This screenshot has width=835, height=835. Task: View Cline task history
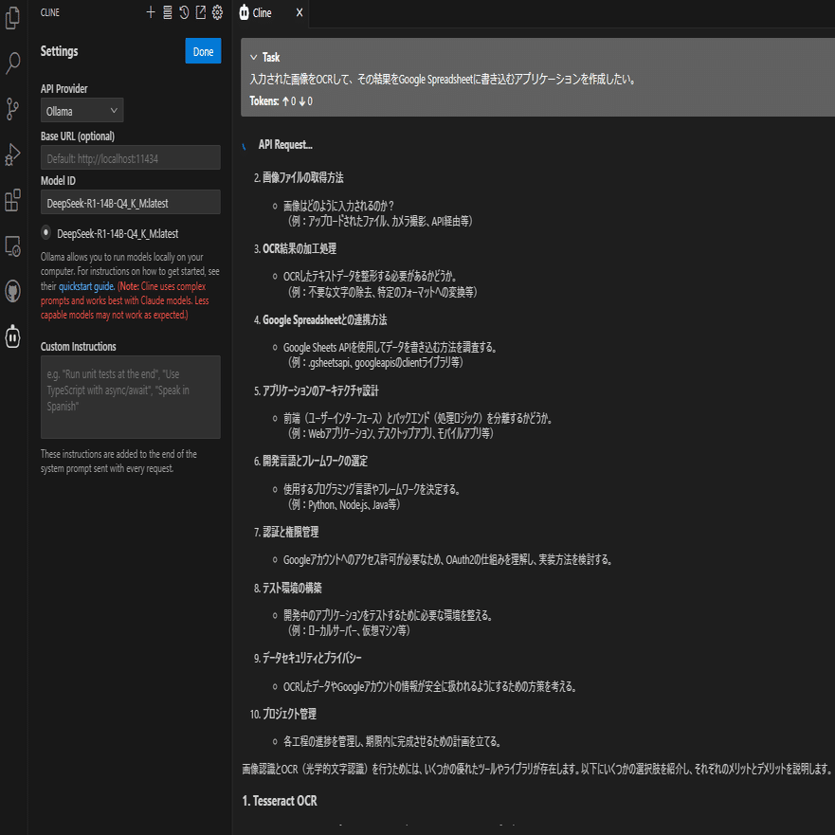pos(184,12)
